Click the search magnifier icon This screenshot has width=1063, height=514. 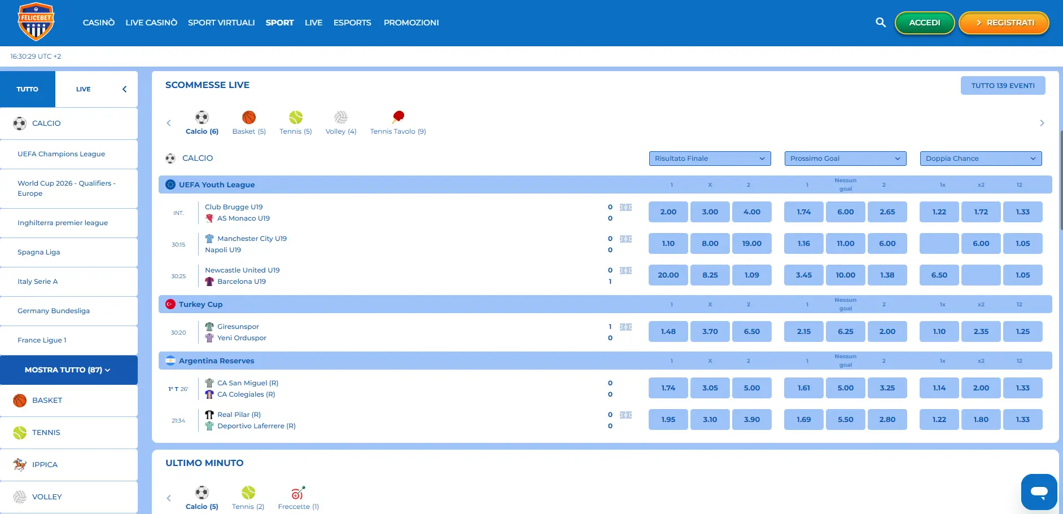click(x=880, y=23)
